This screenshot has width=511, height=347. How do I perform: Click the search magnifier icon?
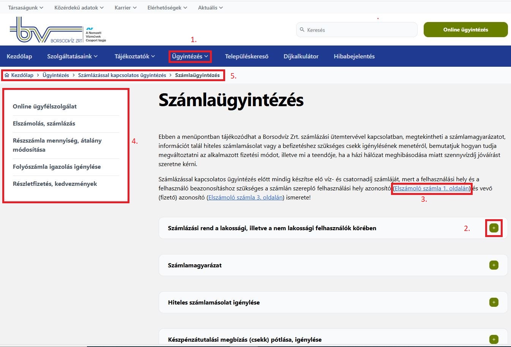click(x=302, y=30)
